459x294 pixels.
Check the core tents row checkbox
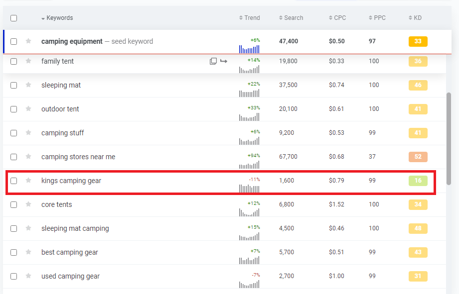point(14,204)
